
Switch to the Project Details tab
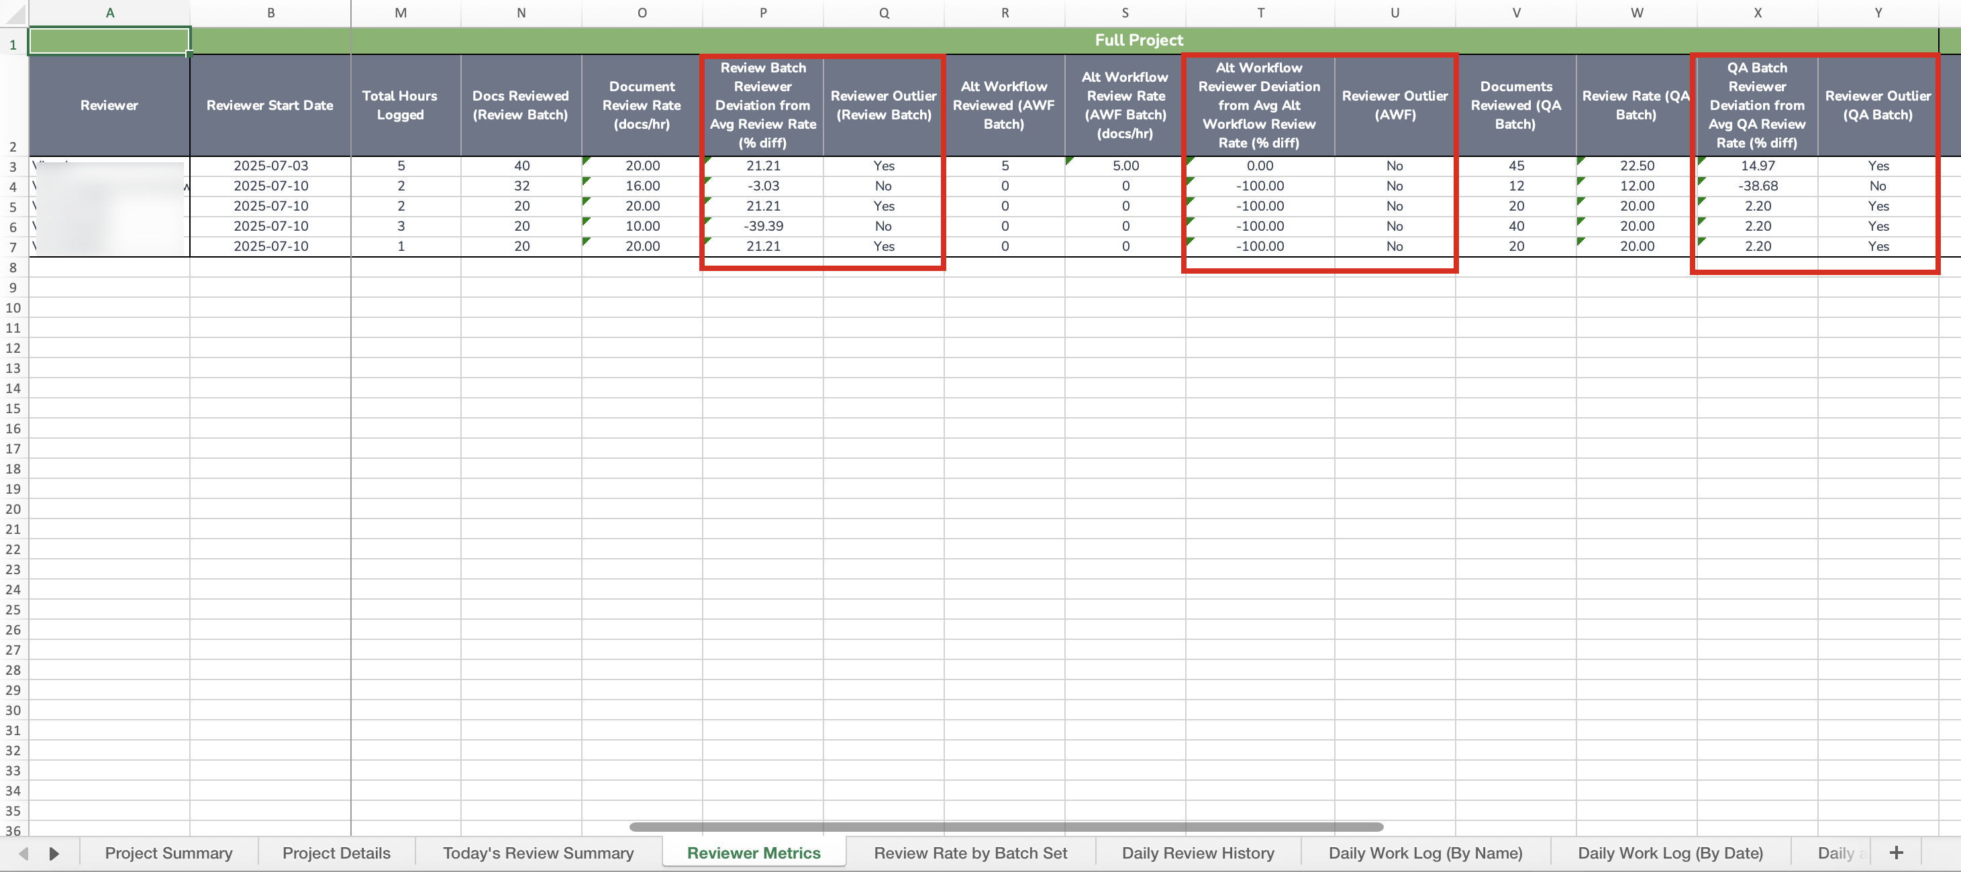336,853
